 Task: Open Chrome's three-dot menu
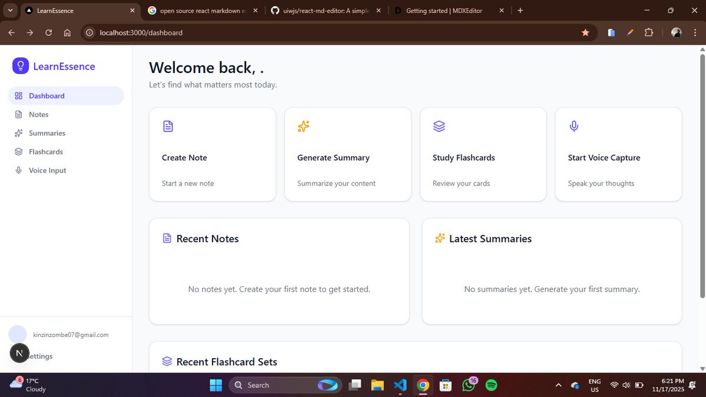click(695, 32)
